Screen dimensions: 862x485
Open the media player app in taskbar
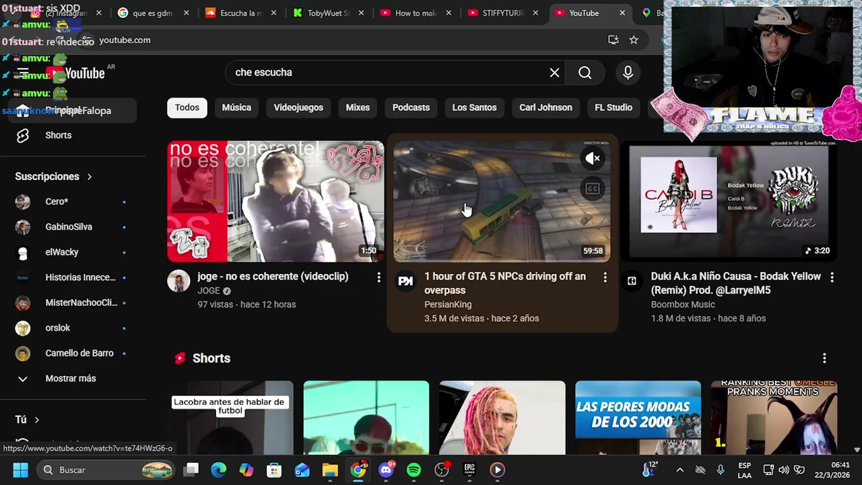tap(497, 470)
